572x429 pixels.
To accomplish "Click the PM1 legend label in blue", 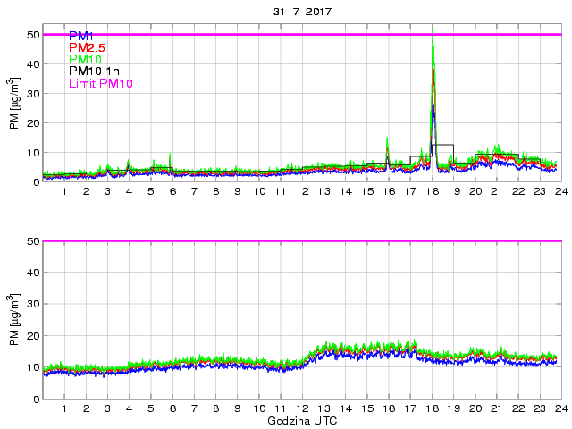I will coord(81,36).
